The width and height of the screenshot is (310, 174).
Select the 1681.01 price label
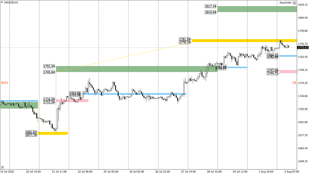point(31,132)
